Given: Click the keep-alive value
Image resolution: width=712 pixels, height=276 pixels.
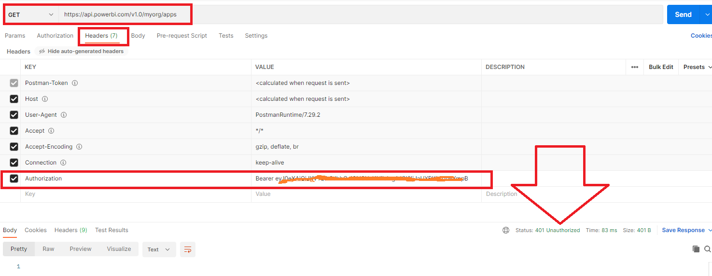Looking at the screenshot, I should tap(270, 163).
